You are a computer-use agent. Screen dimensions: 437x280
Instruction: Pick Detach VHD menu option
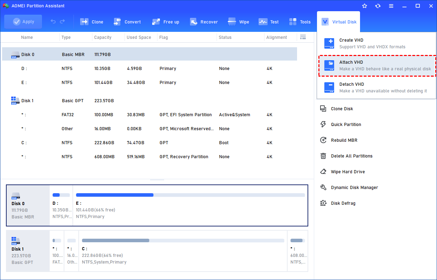tap(376, 87)
